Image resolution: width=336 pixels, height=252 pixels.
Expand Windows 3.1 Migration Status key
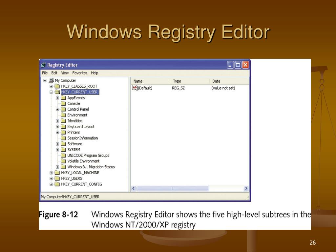[57, 167]
